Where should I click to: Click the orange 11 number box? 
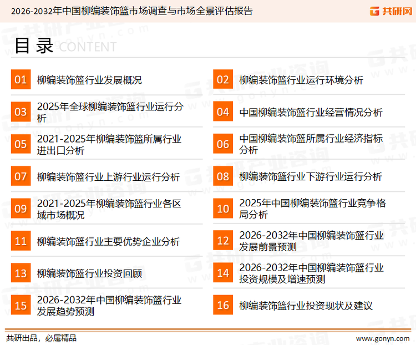click(x=21, y=241)
